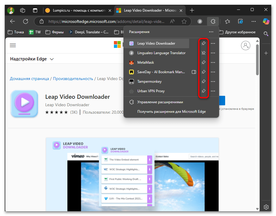Open the Edge Settings and more menu

(x=254, y=21)
